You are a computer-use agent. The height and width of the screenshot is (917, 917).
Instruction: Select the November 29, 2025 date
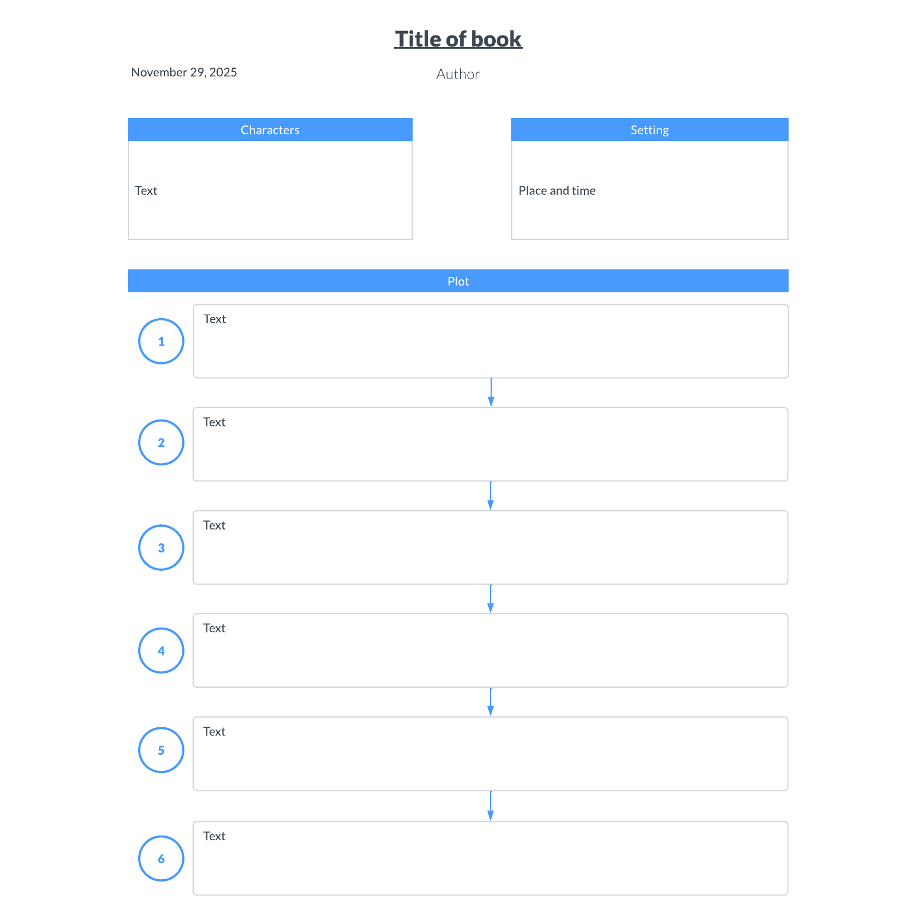click(184, 72)
